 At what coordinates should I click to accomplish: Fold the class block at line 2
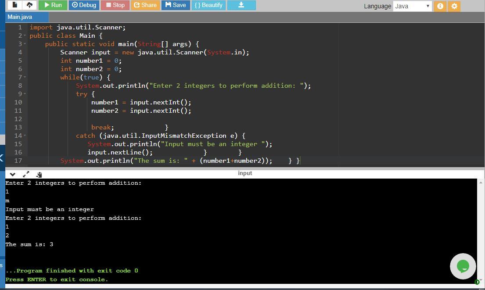point(25,36)
